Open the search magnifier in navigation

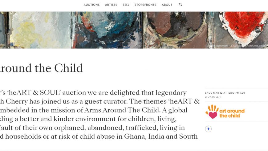click(181, 5)
